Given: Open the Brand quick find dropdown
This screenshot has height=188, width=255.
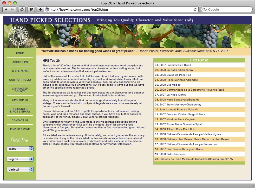Looking at the screenshot, I should [x=20, y=149].
